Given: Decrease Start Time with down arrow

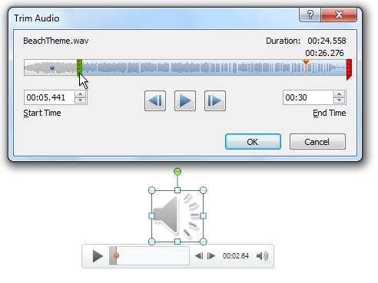Looking at the screenshot, I should [x=81, y=100].
